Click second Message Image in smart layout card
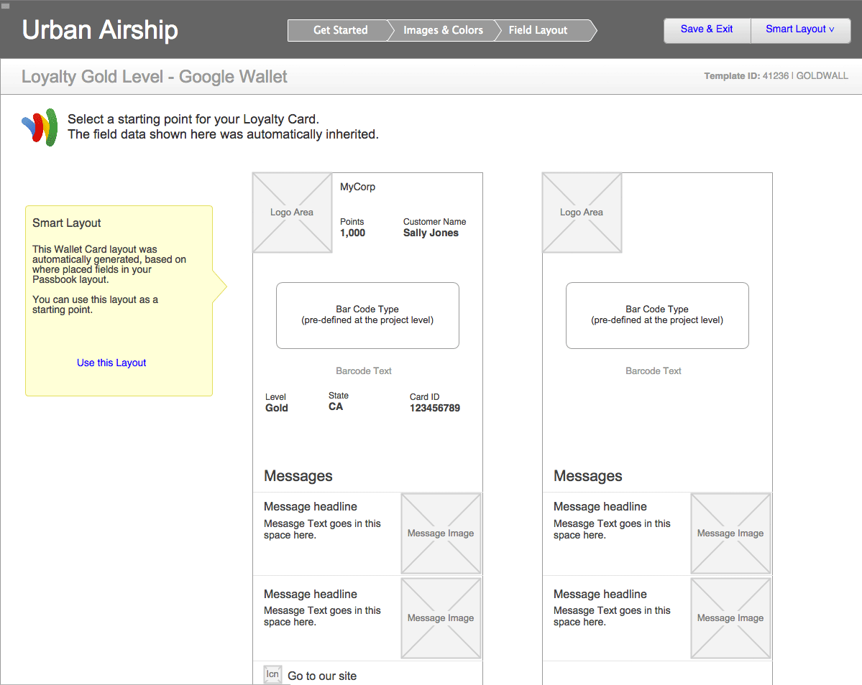 coord(441,618)
